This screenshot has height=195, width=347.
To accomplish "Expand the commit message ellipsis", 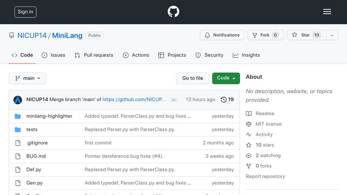I will 173,100.
